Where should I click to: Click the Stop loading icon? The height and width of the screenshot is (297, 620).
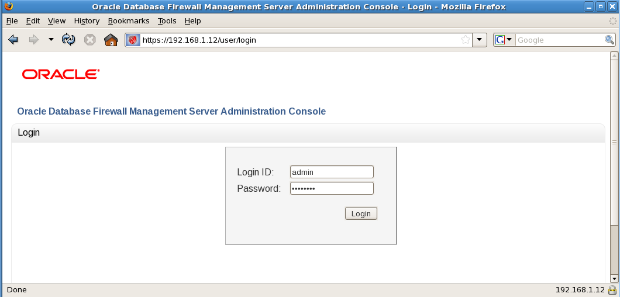coord(89,40)
